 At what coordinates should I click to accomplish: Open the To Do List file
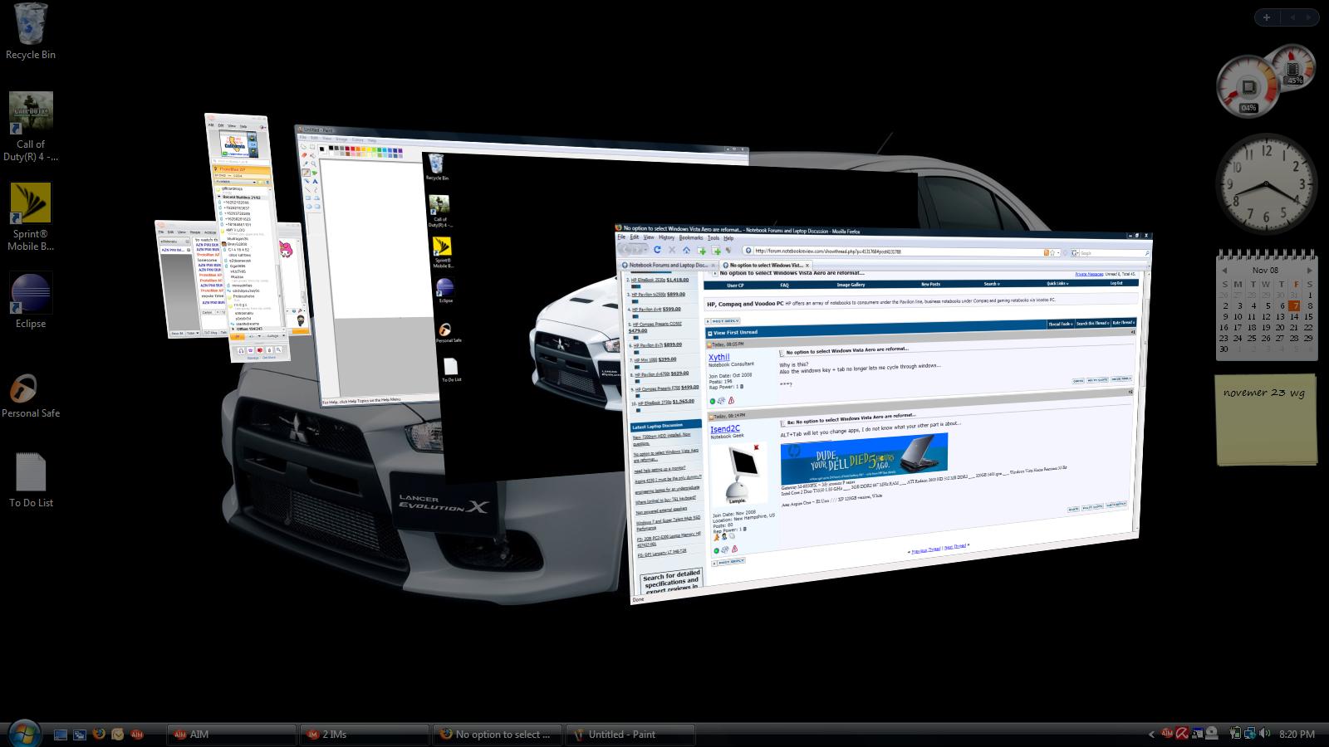point(31,480)
